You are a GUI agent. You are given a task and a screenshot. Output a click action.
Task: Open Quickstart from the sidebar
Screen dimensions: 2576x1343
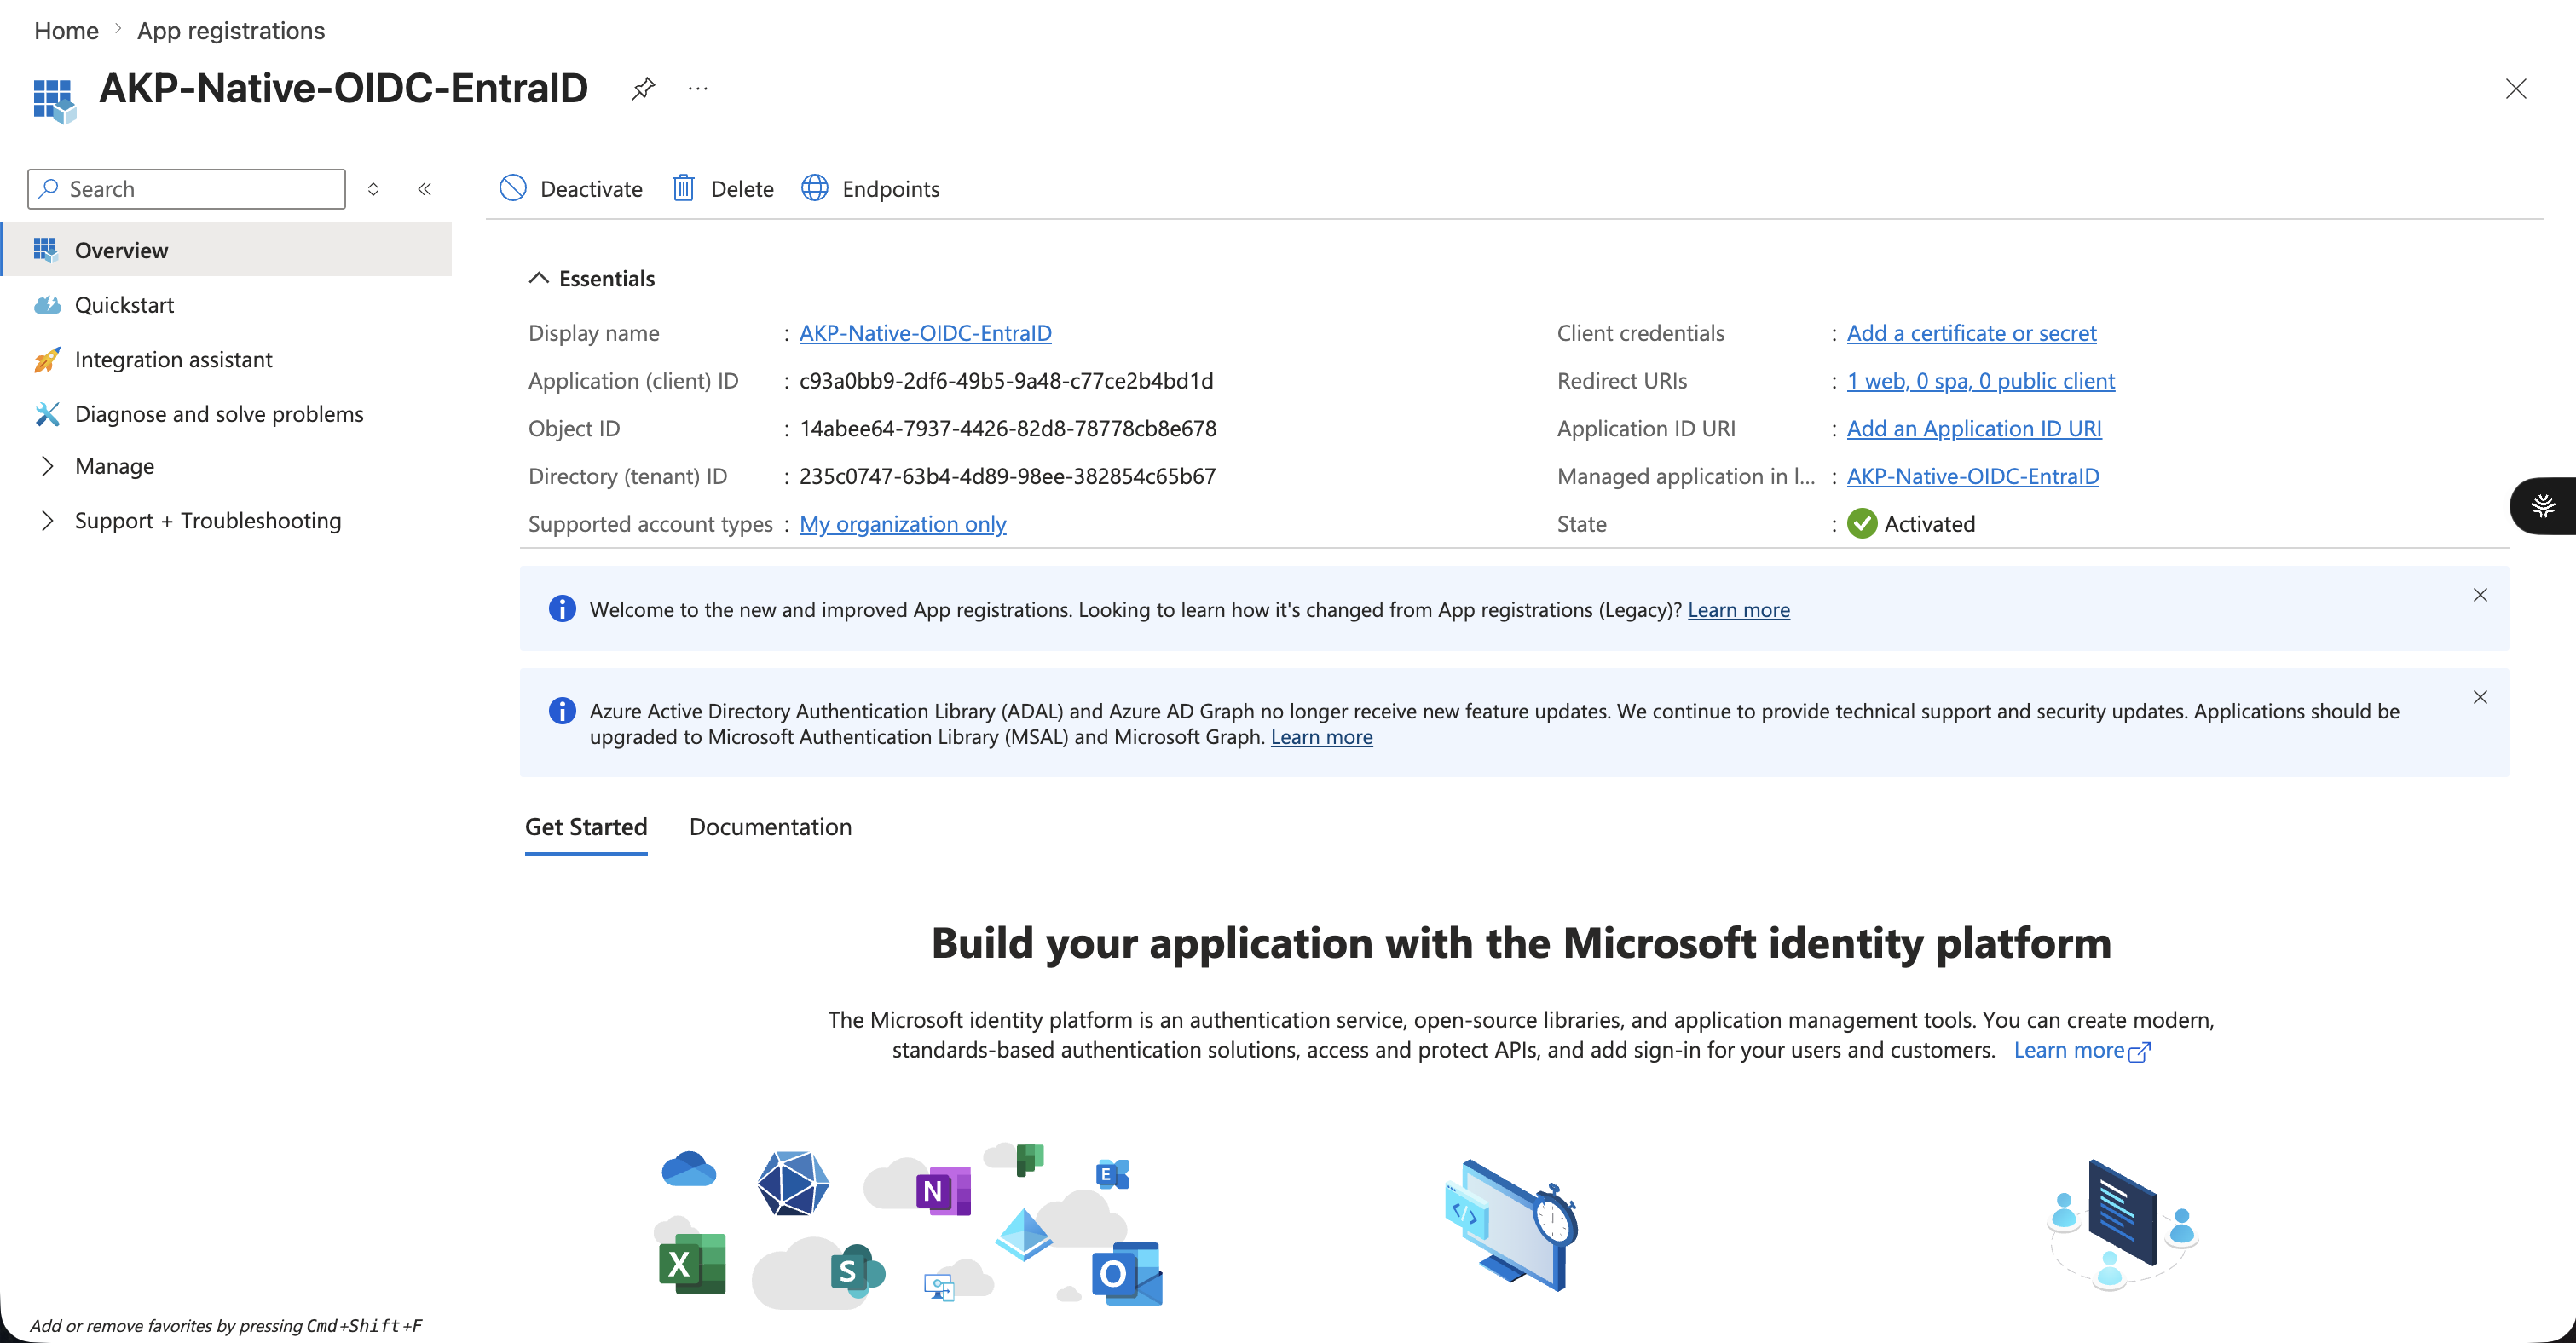[x=124, y=305]
